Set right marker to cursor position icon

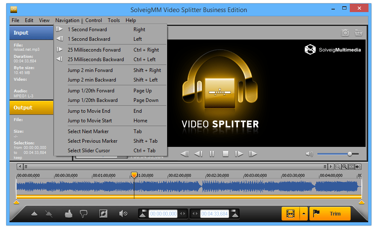point(235,213)
